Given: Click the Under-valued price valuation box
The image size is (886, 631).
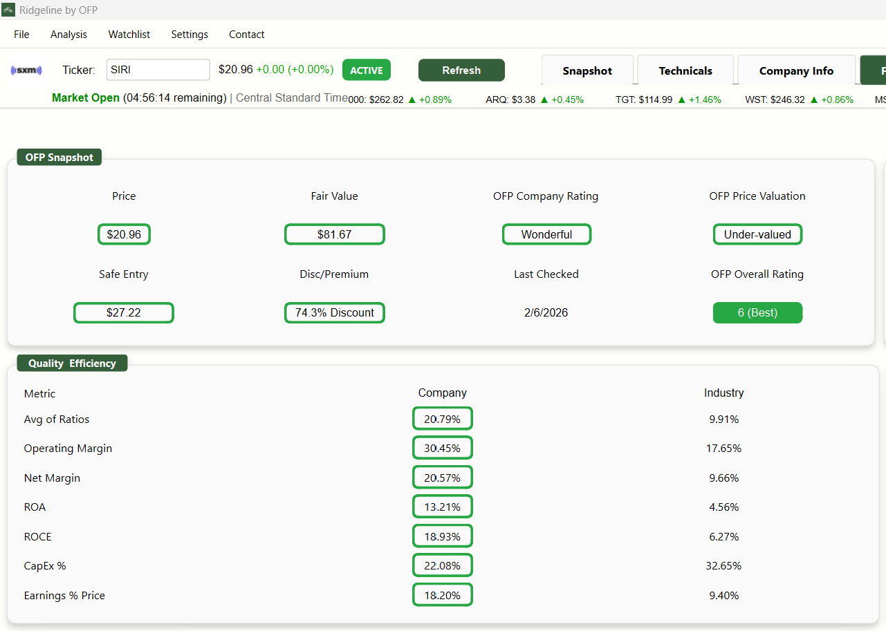Looking at the screenshot, I should point(757,234).
